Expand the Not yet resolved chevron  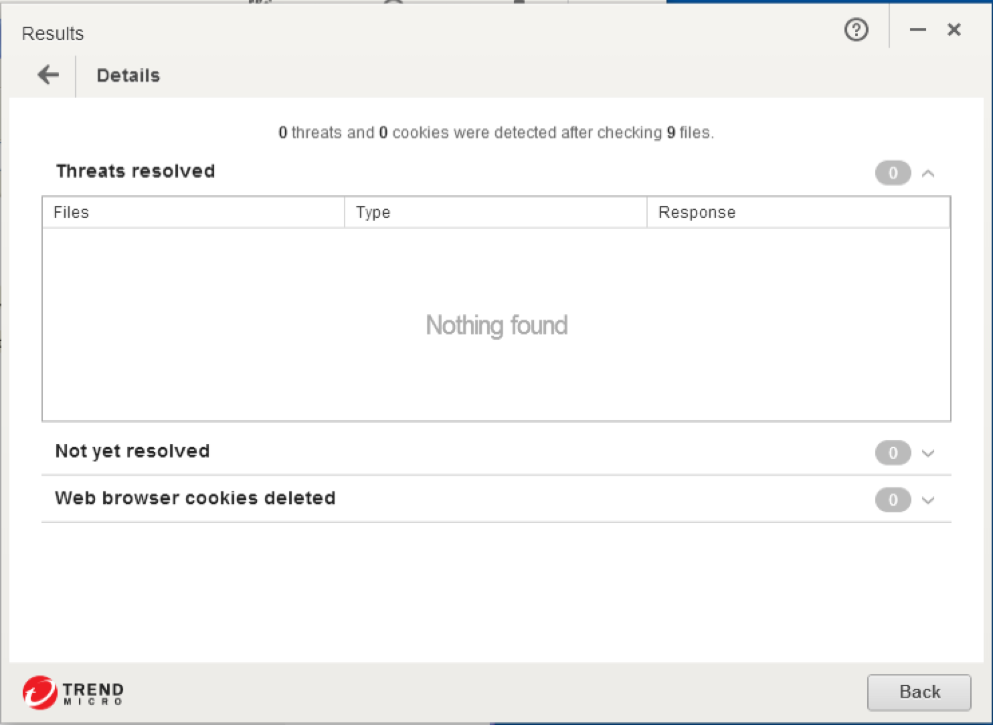928,453
